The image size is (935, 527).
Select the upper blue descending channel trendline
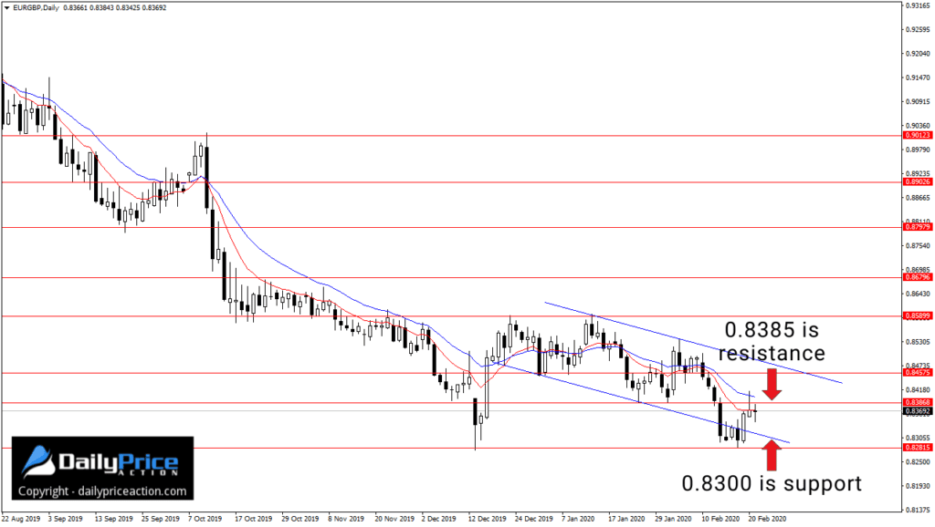(x=694, y=343)
